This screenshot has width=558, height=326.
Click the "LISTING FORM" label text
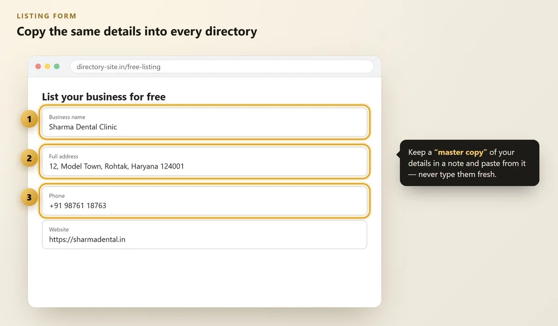pos(46,16)
